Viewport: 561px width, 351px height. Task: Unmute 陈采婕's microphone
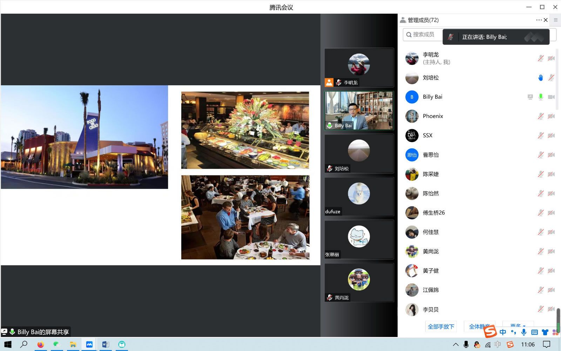[x=541, y=174]
